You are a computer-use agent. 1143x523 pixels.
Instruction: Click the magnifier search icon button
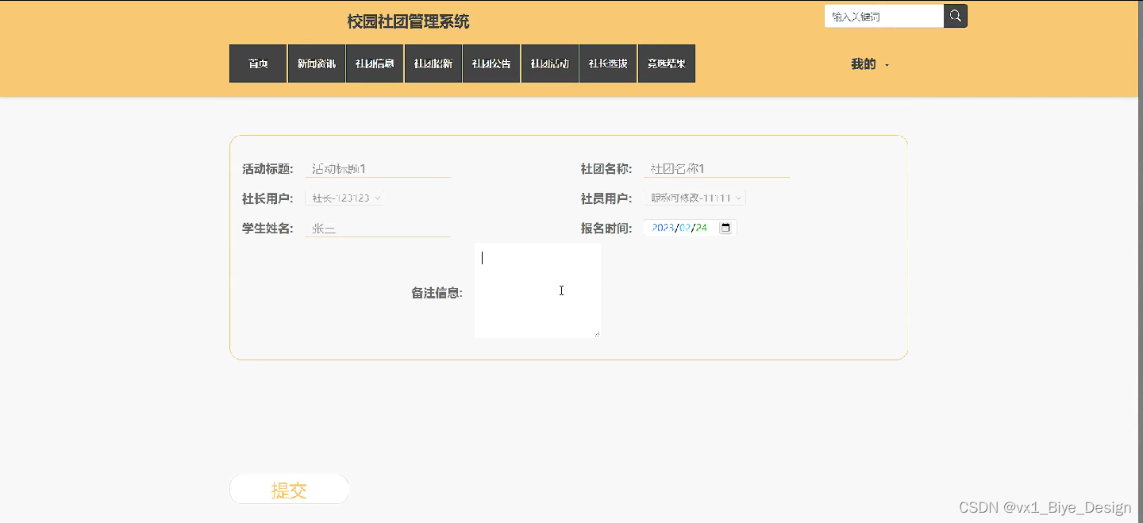tap(956, 16)
